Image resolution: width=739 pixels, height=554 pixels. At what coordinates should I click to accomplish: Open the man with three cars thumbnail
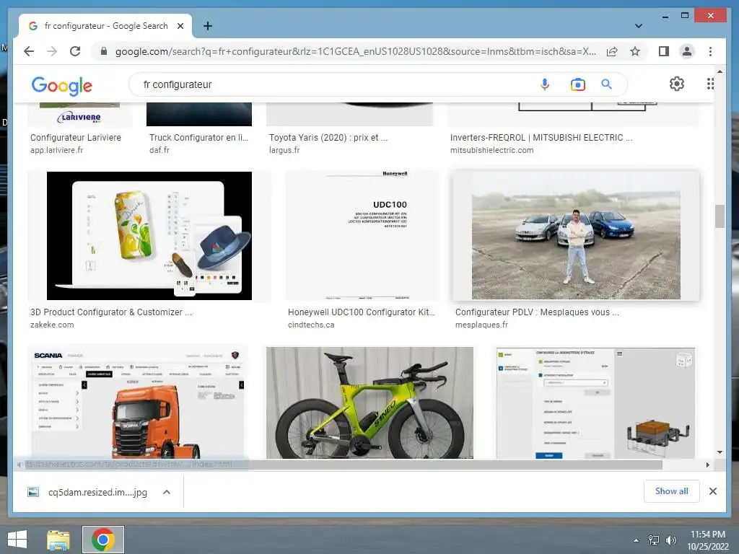coord(576,236)
